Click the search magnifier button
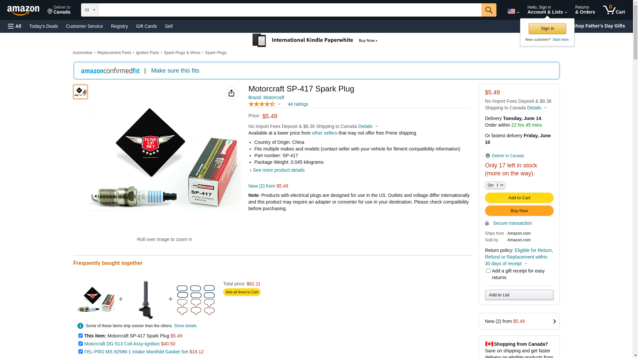 pos(488,10)
